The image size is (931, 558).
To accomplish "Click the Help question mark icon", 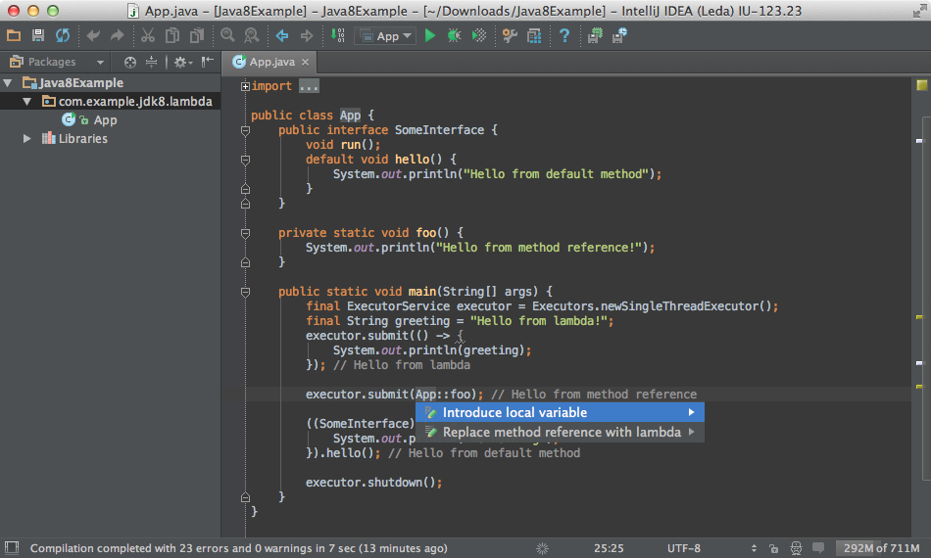I will pos(564,36).
